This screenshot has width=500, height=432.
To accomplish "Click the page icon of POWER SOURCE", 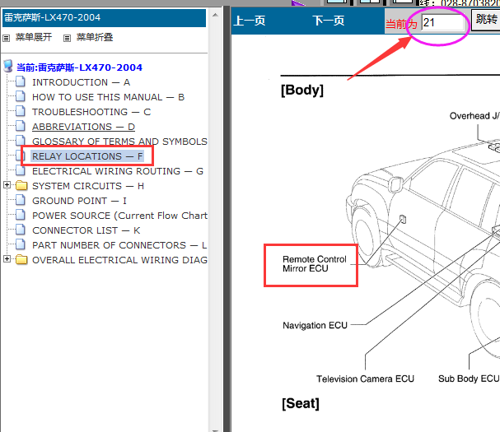I will [21, 215].
